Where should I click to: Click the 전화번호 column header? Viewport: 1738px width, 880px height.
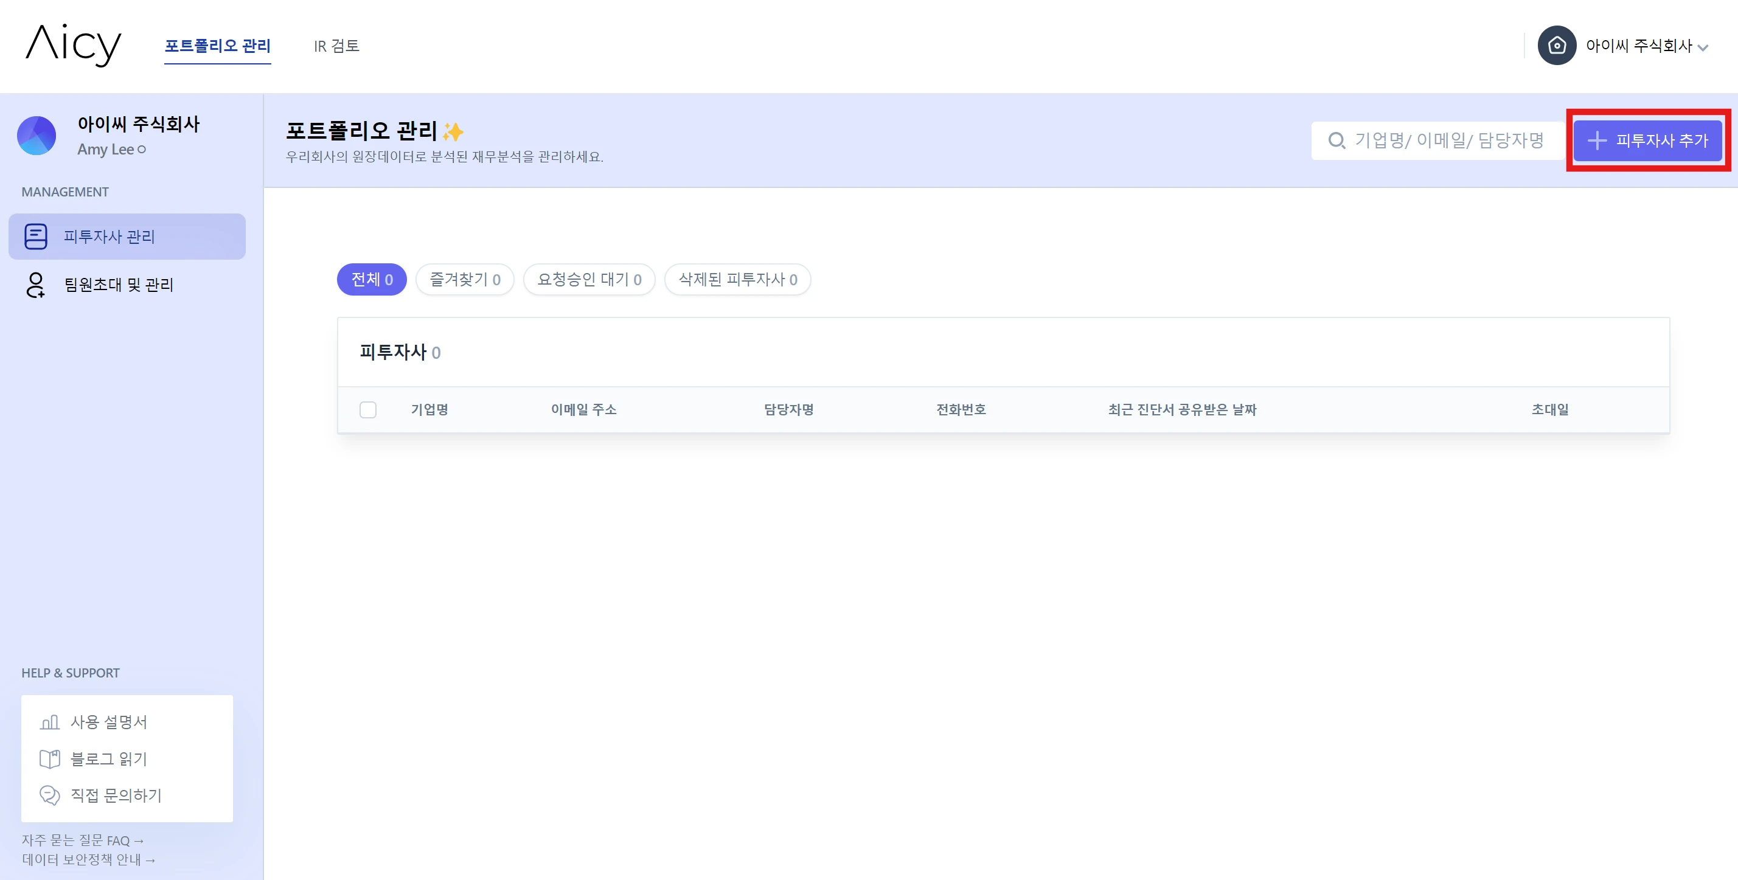[x=961, y=409]
